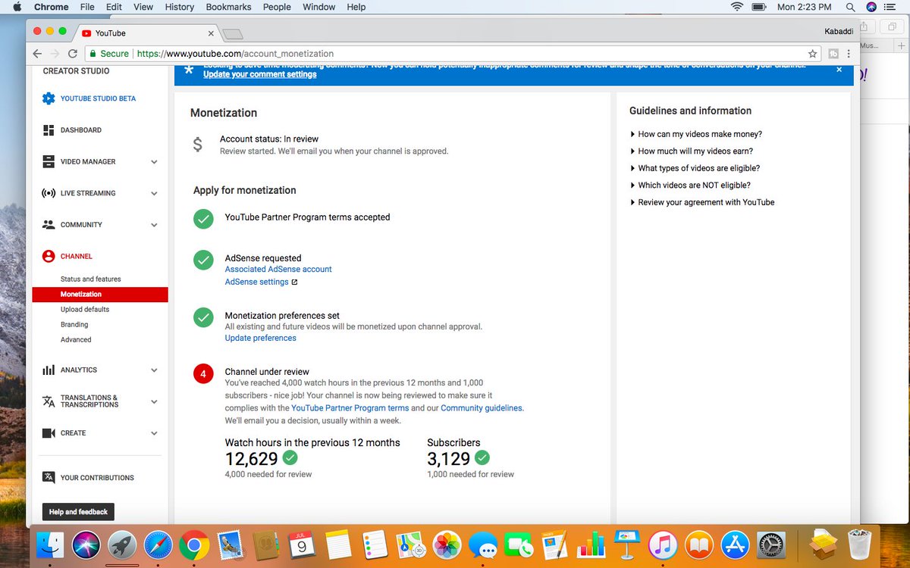Open Photos app in the dock
This screenshot has height=568, width=910.
447,545
